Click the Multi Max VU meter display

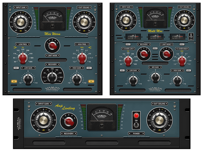155,17
